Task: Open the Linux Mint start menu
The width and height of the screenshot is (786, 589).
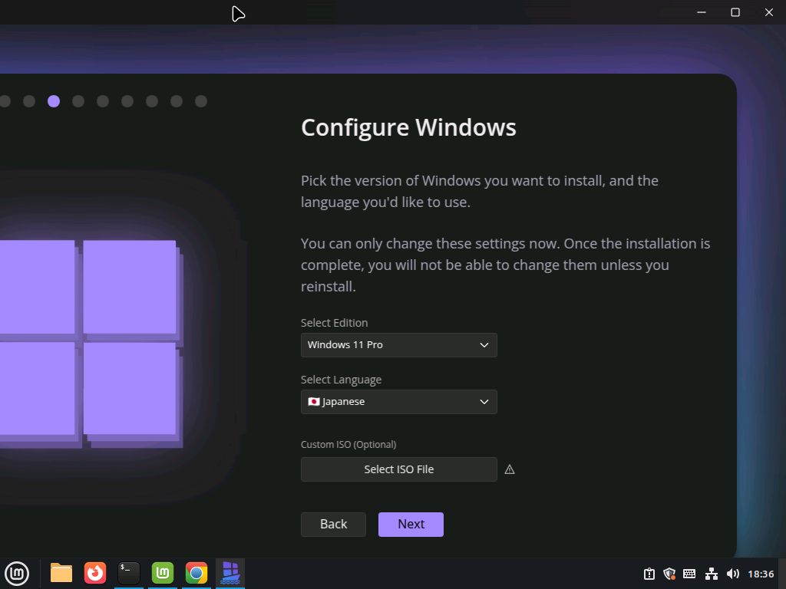Action: click(17, 573)
